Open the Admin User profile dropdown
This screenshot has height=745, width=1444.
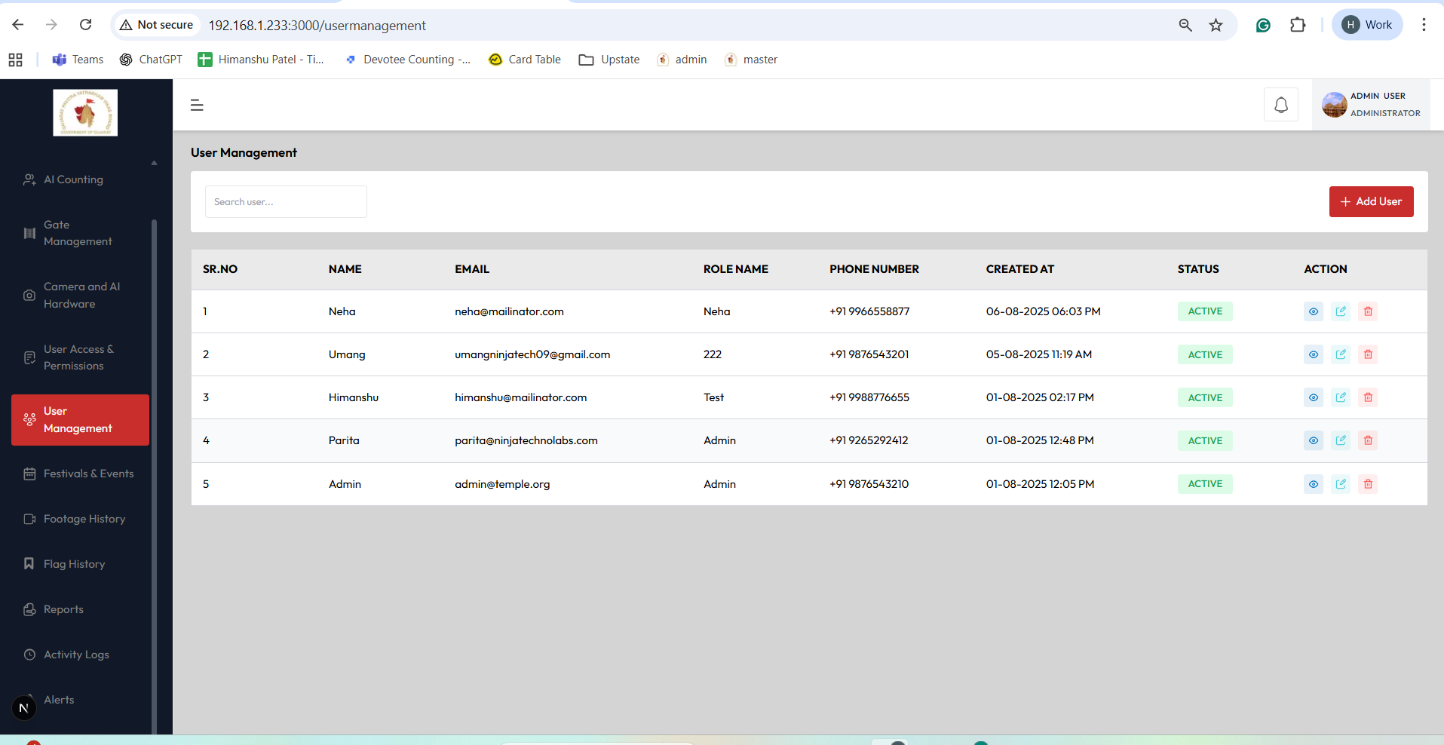point(1371,105)
